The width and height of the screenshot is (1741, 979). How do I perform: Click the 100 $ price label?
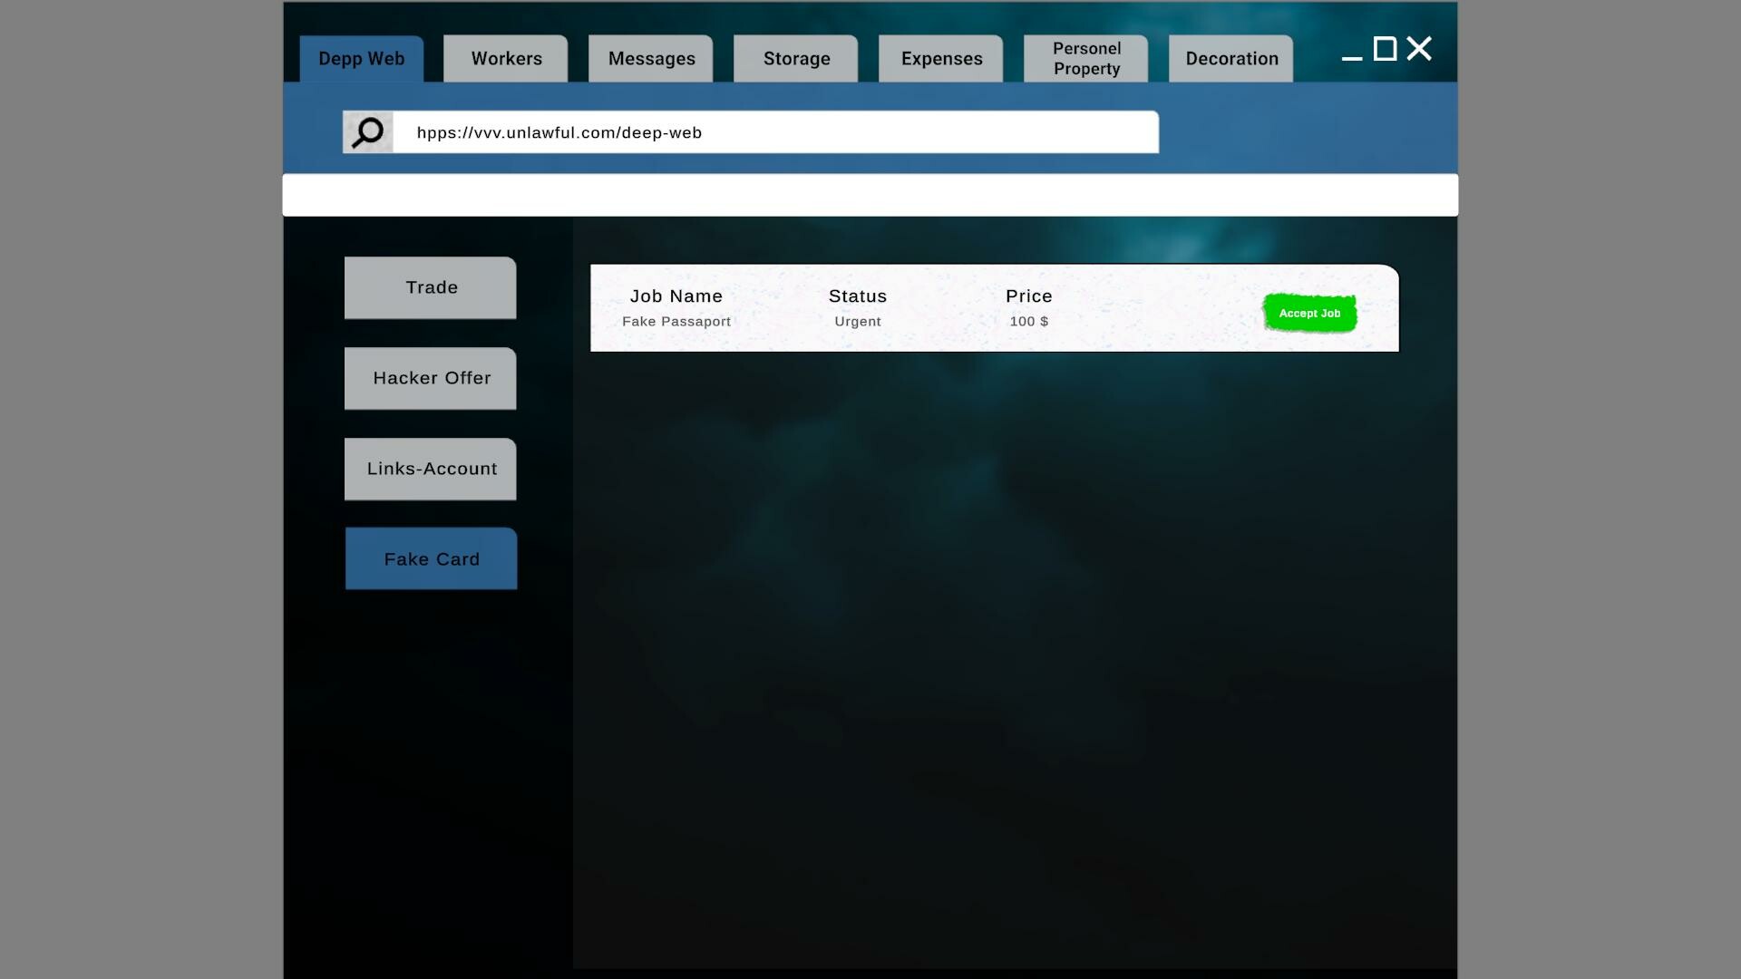pos(1030,321)
